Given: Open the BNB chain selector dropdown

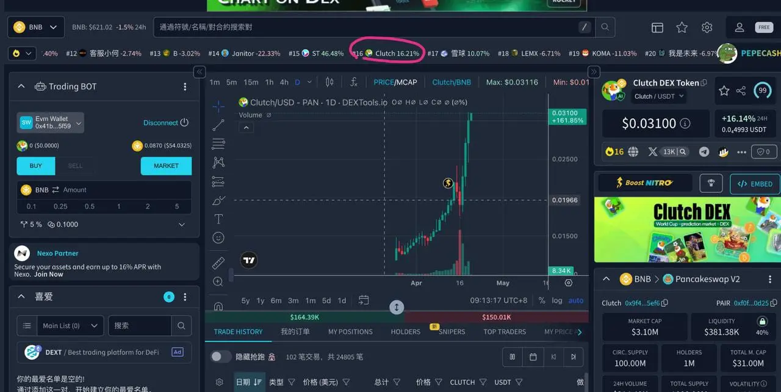Looking at the screenshot, I should click(35, 27).
